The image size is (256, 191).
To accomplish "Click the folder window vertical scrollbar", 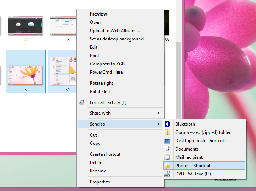I will pyautogui.click(x=178, y=80).
